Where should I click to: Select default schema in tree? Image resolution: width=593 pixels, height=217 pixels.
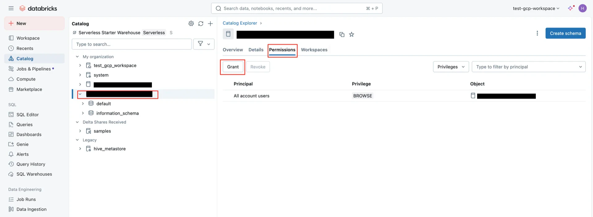click(103, 104)
